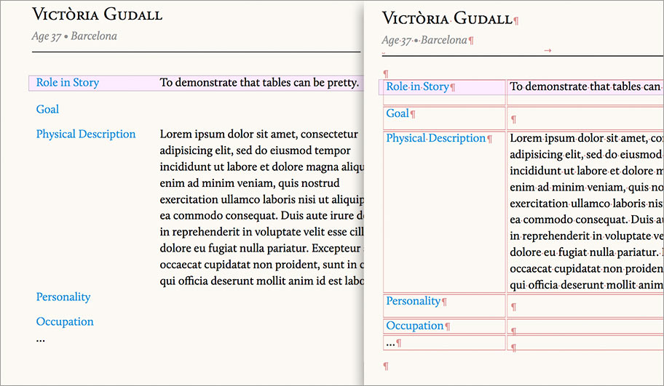The width and height of the screenshot is (664, 386).
Task: Select the 'Occupation¶' cell in the invisibles view
Action: click(444, 326)
